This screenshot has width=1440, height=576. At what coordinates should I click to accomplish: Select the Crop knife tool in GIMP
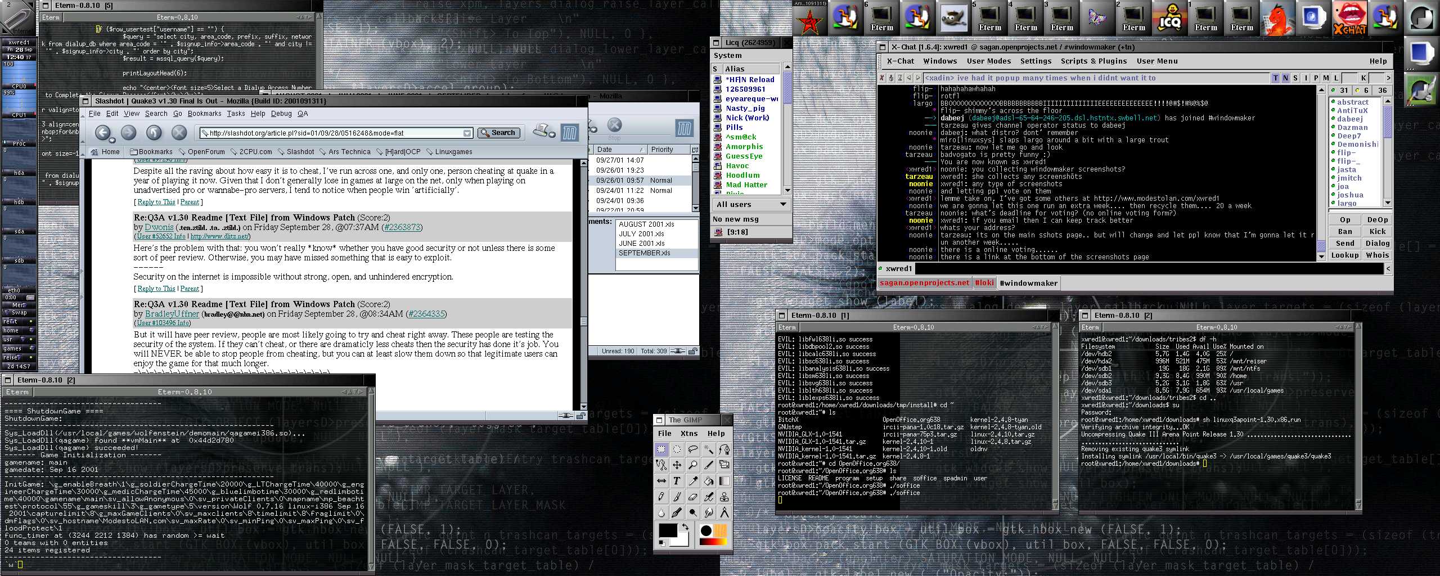pyautogui.click(x=709, y=465)
